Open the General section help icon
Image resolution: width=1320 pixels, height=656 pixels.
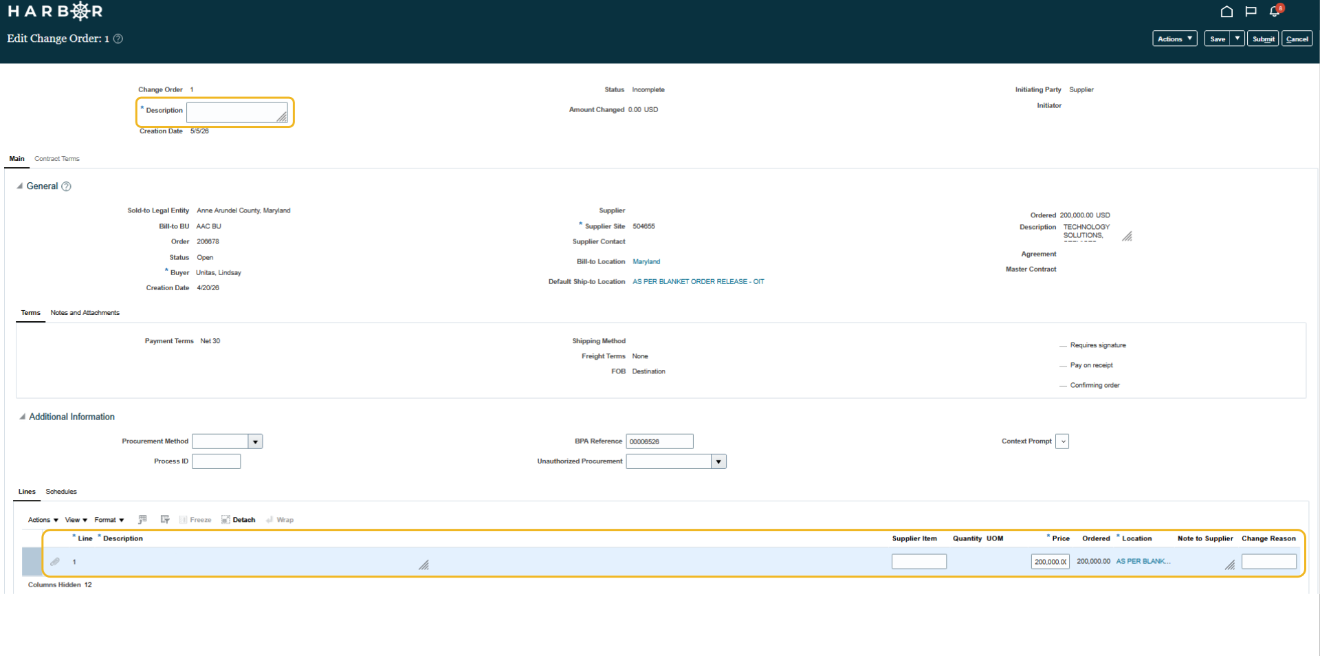67,186
